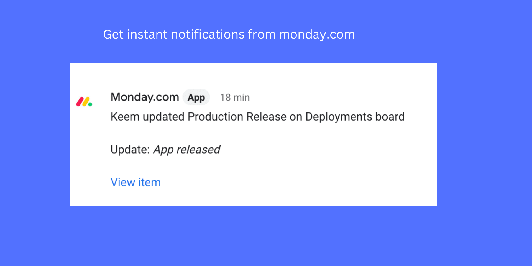532x266 pixels.
Task: Click the Update: label
Action: pyautogui.click(x=130, y=149)
